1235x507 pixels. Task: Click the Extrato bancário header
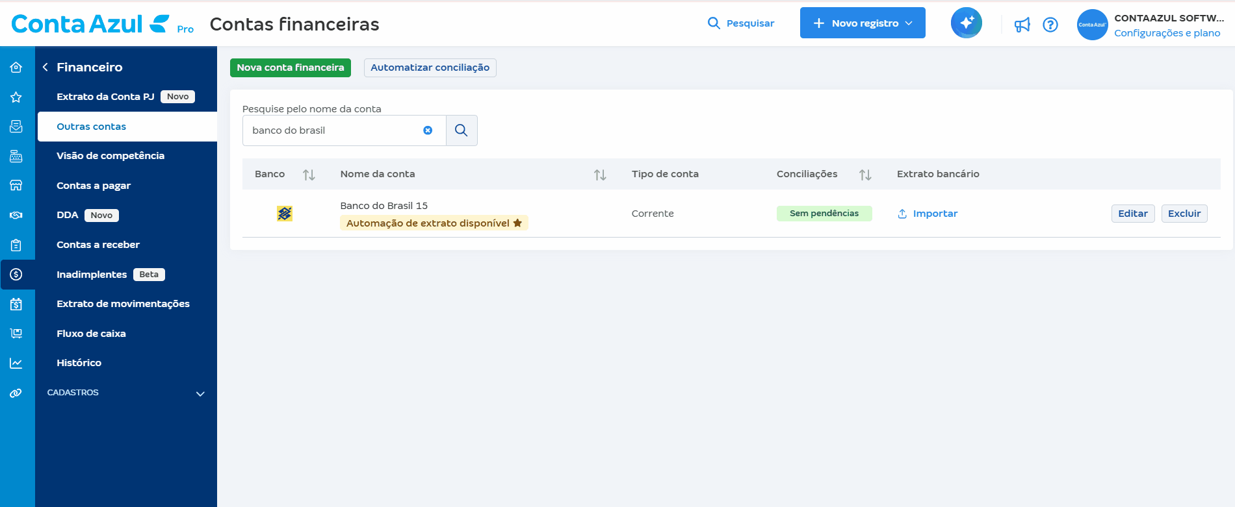938,174
